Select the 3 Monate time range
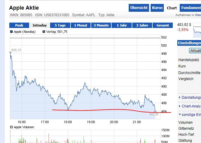This screenshot has width=201, height=143. 101,25
